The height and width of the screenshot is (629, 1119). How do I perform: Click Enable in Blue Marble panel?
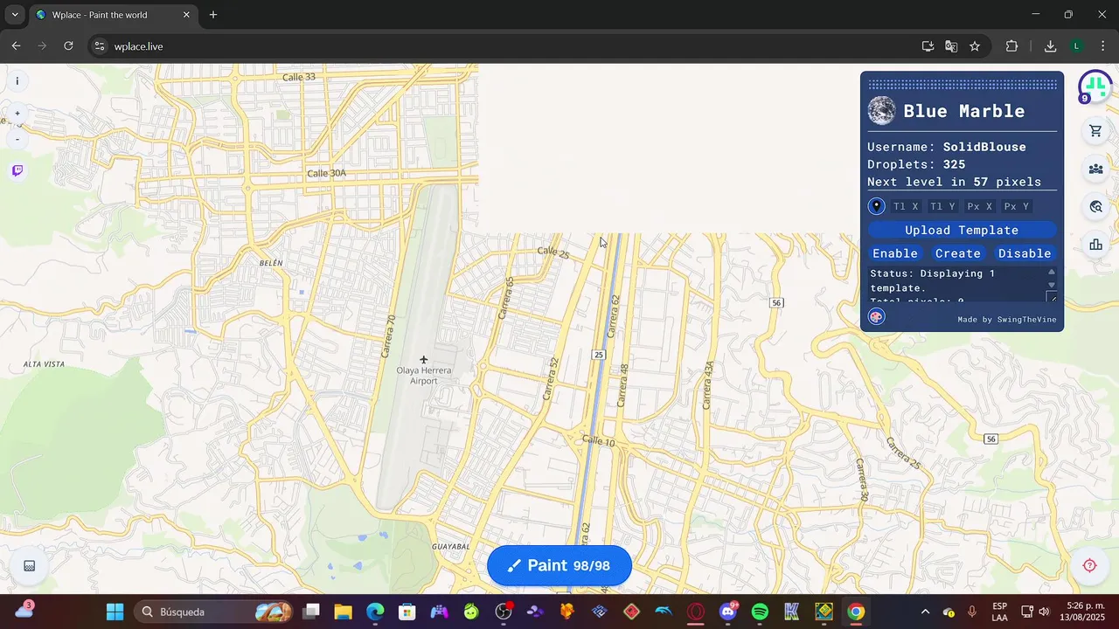(895, 253)
